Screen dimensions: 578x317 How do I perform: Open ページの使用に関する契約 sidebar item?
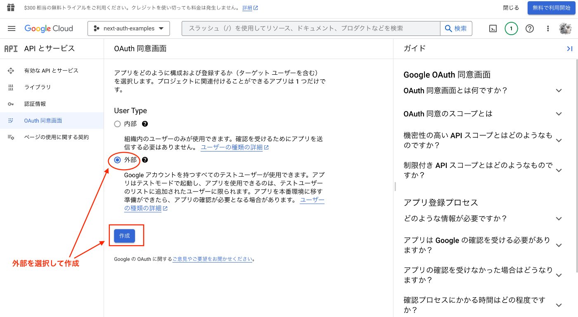click(x=52, y=137)
